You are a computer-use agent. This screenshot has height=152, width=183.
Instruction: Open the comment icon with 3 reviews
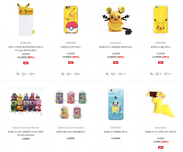tap(23, 74)
